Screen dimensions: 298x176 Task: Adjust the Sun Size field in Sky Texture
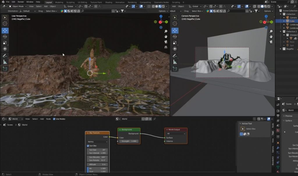pyautogui.click(x=97, y=150)
